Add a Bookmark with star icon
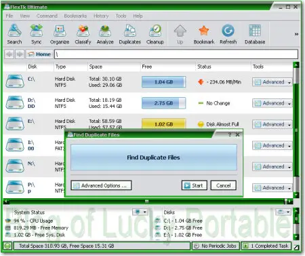The image size is (305, 256). (x=204, y=34)
